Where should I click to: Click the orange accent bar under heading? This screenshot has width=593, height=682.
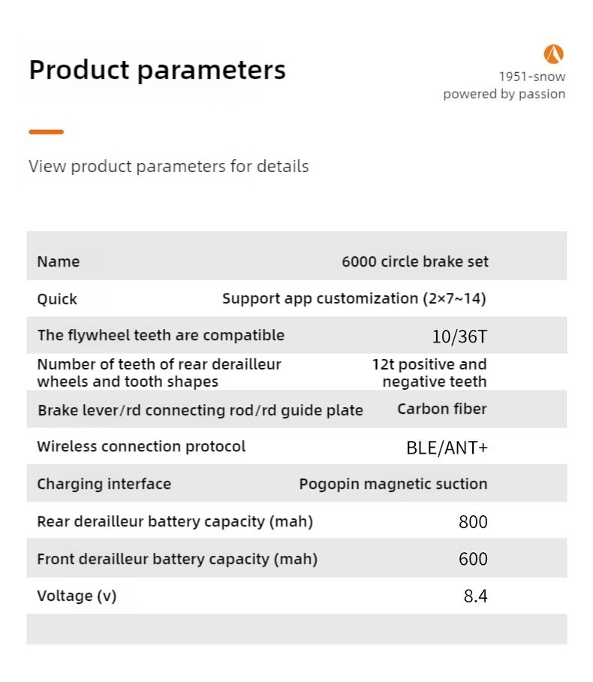[46, 132]
